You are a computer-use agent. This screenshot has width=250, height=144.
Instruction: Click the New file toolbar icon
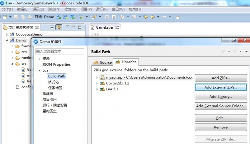pos(5,17)
